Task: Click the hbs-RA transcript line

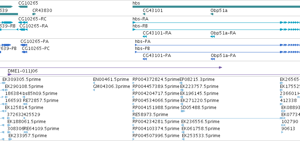Action: (x=216, y=23)
